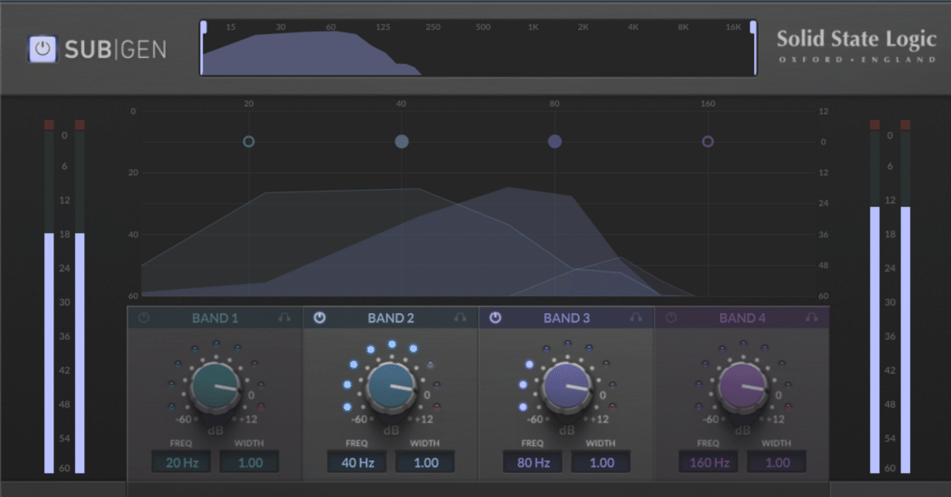
Task: Disable Band 2 using its power icon
Action: pos(319,317)
